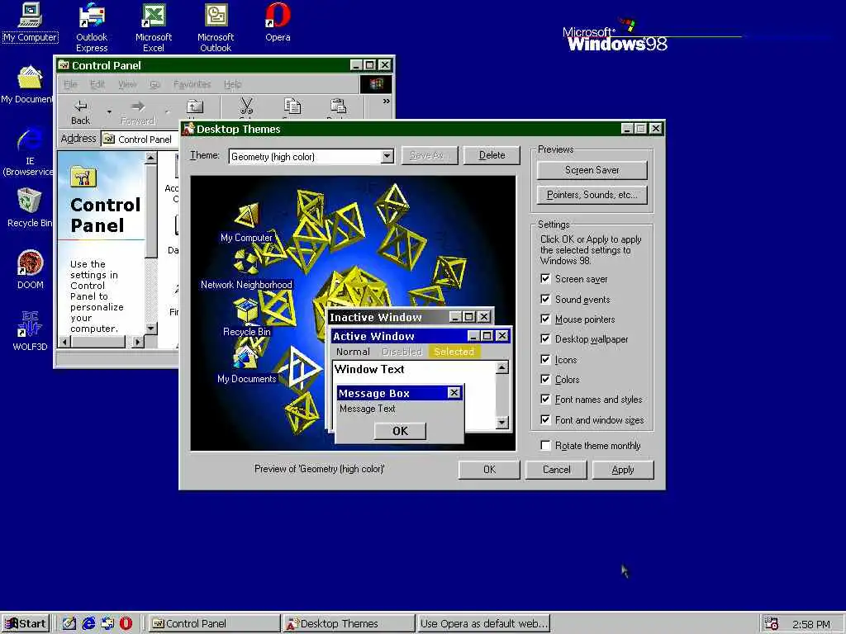Open the Favorites menu in Control Panel
846x634 pixels.
coord(192,84)
